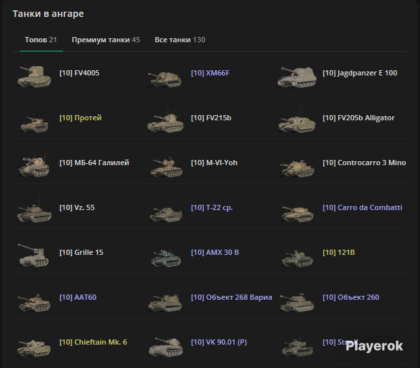Click the M-VI-Yoh tank icon

coord(166,168)
